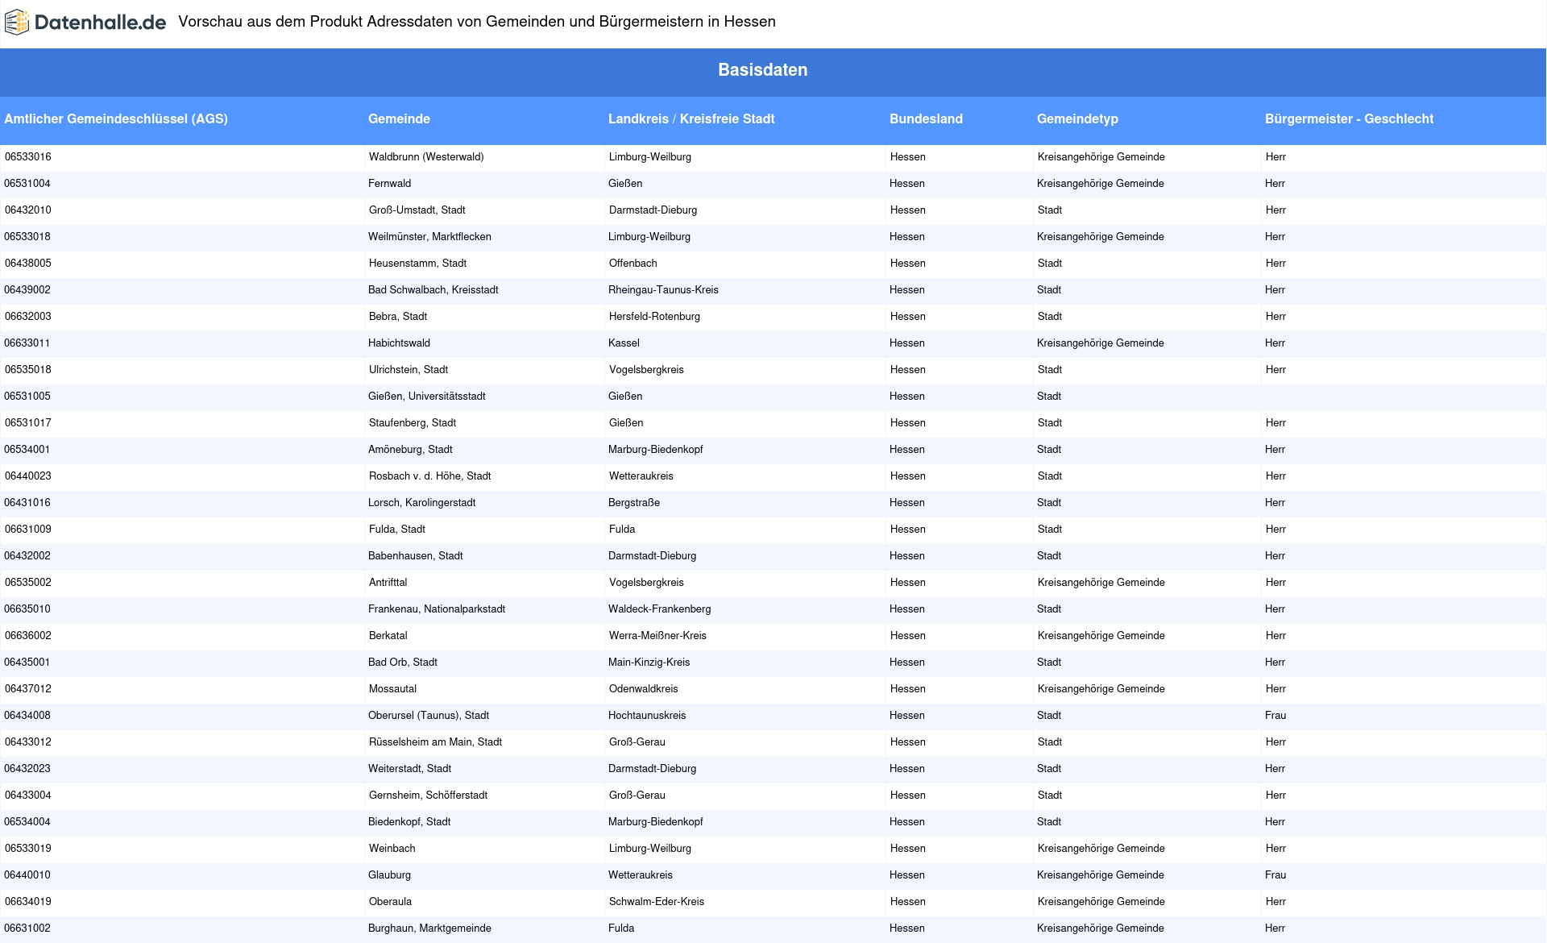Viewport: 1547px width, 943px height.
Task: Click Hersfeld-Rotenburg district cell
Action: coord(654,317)
